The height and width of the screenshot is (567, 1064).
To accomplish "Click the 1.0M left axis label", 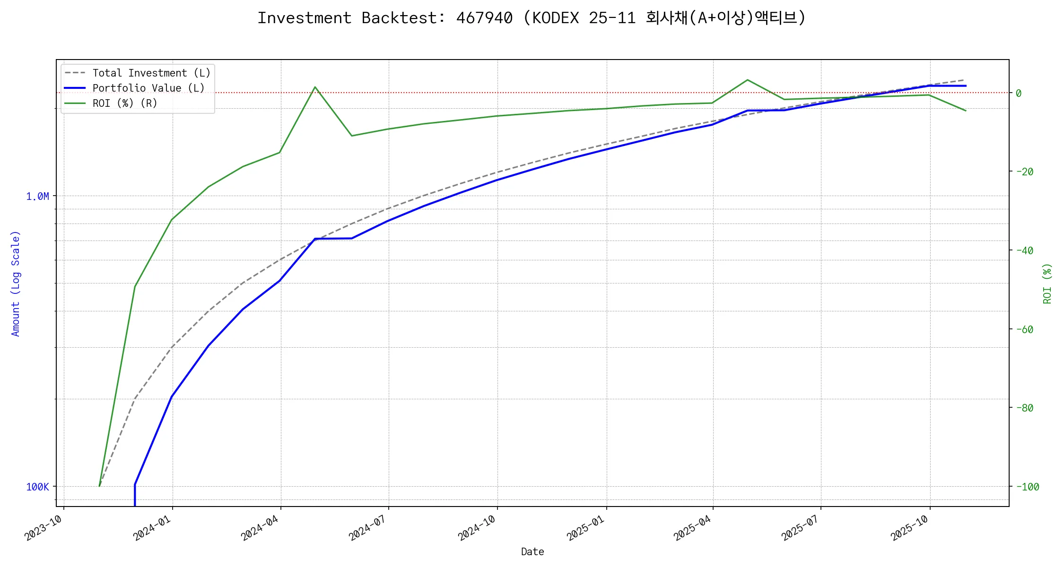I will 37,197.
